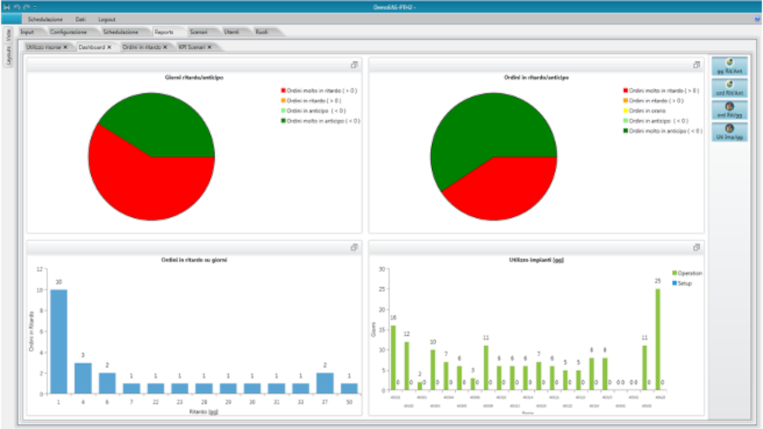Click the red swatch in Giorni ritardo legend
This screenshot has height=429, width=763.
pyautogui.click(x=284, y=91)
